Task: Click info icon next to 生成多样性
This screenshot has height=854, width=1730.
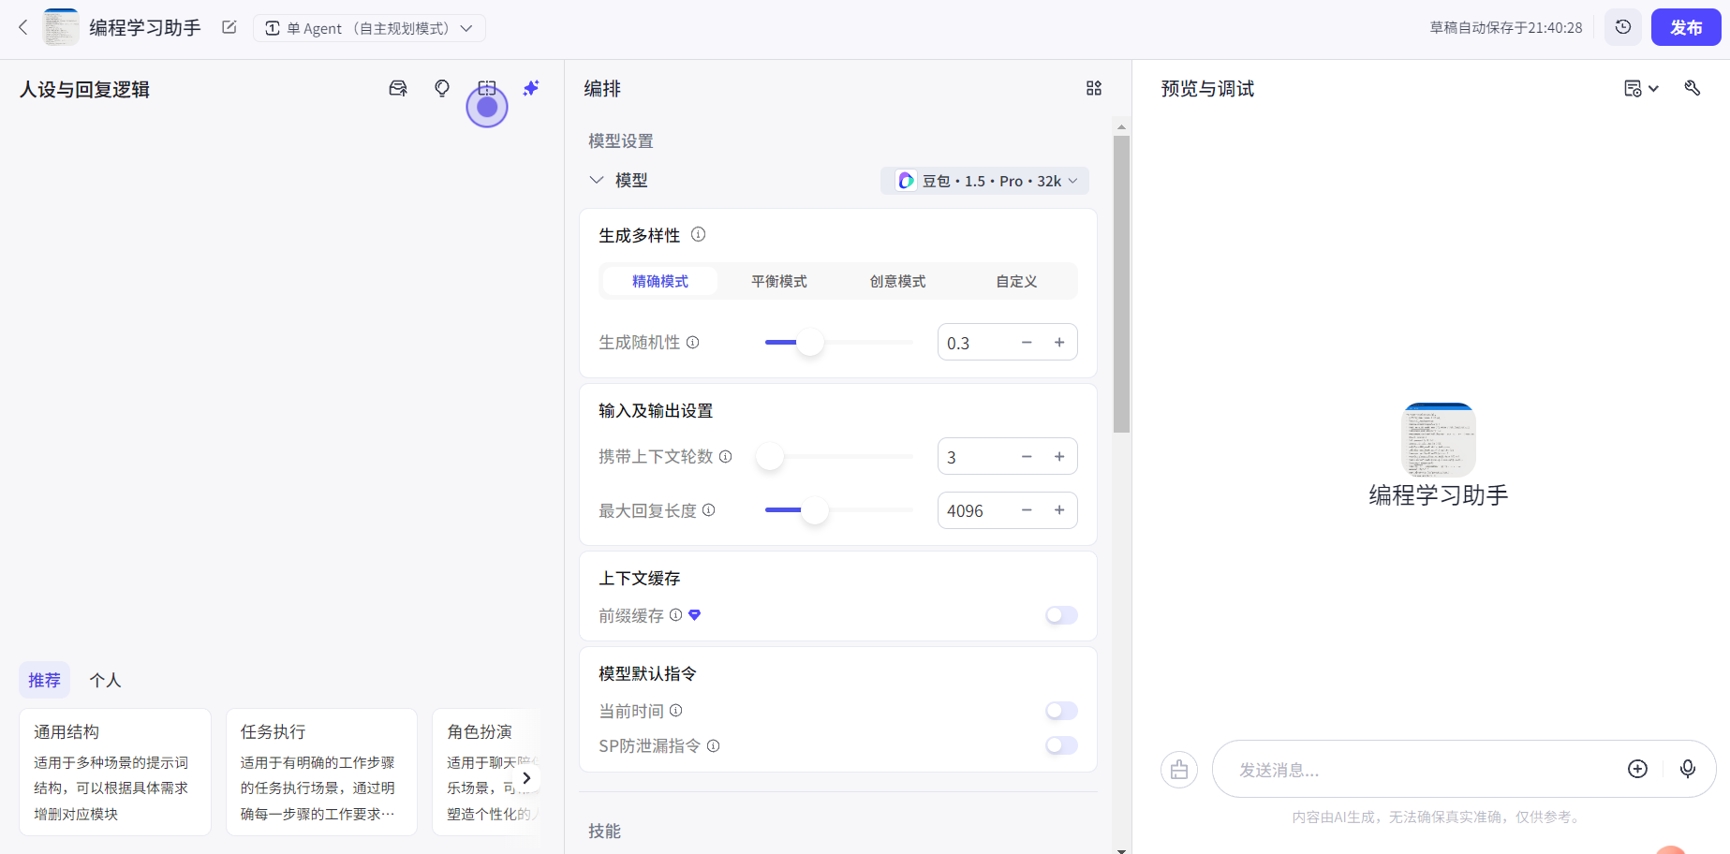Action: click(x=698, y=234)
